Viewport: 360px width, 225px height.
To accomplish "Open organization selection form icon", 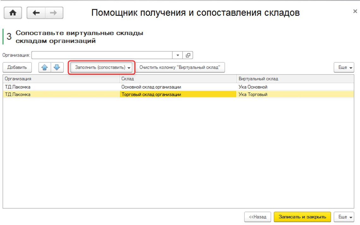I will pos(188,55).
